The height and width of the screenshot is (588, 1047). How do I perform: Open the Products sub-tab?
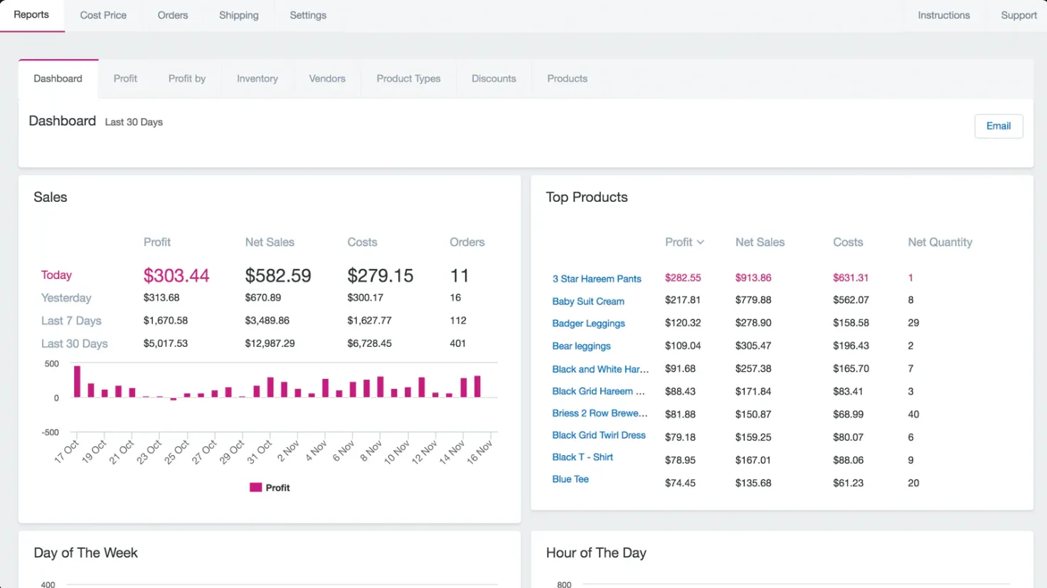(x=568, y=79)
